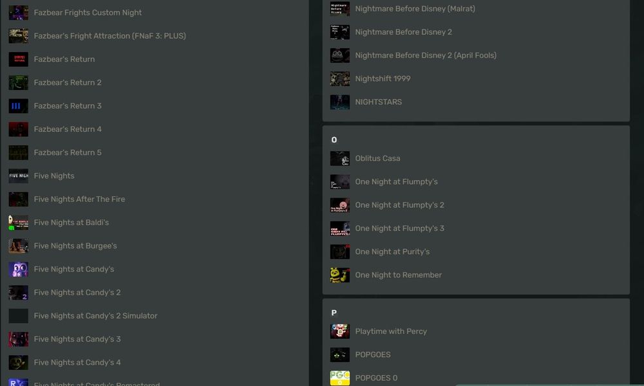Open the Fazbear's Return 5 link
This screenshot has height=386, width=644.
click(68, 152)
